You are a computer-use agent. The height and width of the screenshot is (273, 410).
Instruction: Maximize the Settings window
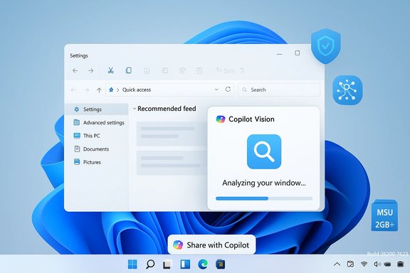pos(298,53)
